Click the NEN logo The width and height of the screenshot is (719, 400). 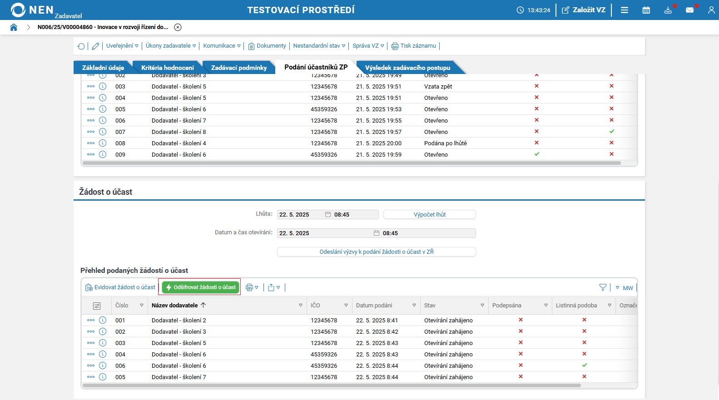[x=32, y=10]
